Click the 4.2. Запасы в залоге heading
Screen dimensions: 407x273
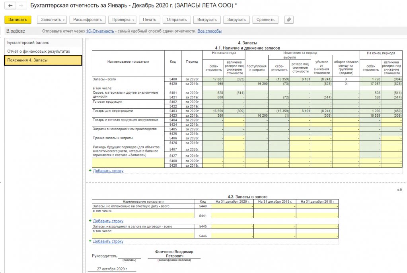tap(247, 197)
